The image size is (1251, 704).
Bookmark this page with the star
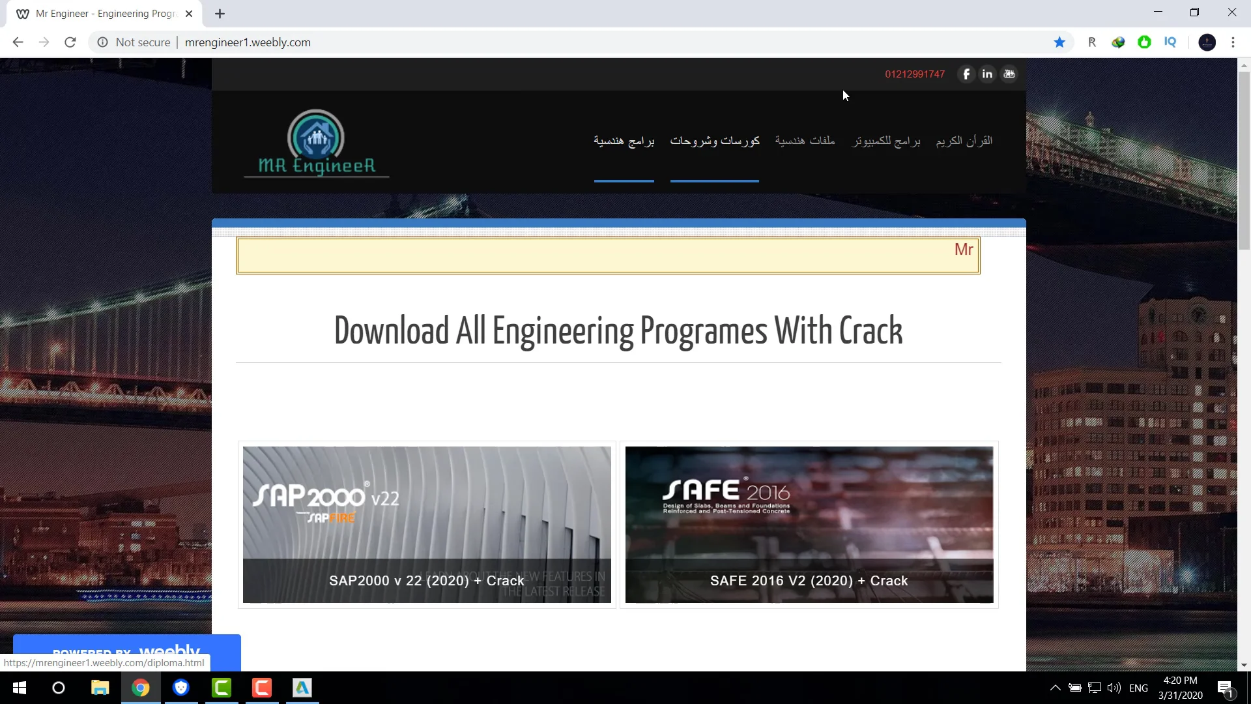[1059, 42]
